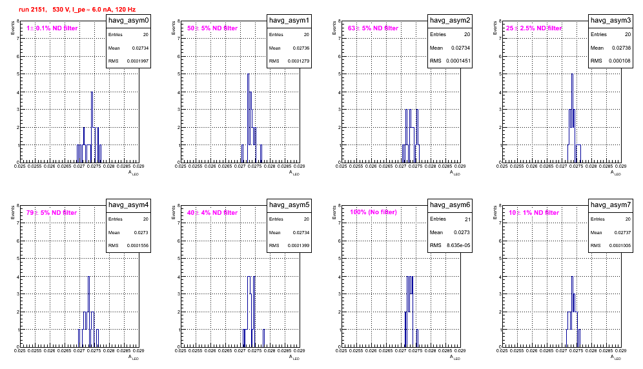Click Mean value 0.02737 in havg_asym7
This screenshot has width=643, height=369.
coord(622,232)
